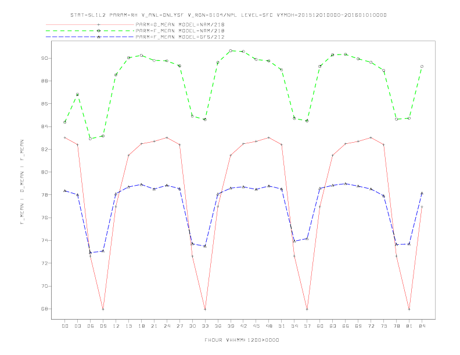
Task: Click x-axis tick label 42
Action: tap(243, 326)
